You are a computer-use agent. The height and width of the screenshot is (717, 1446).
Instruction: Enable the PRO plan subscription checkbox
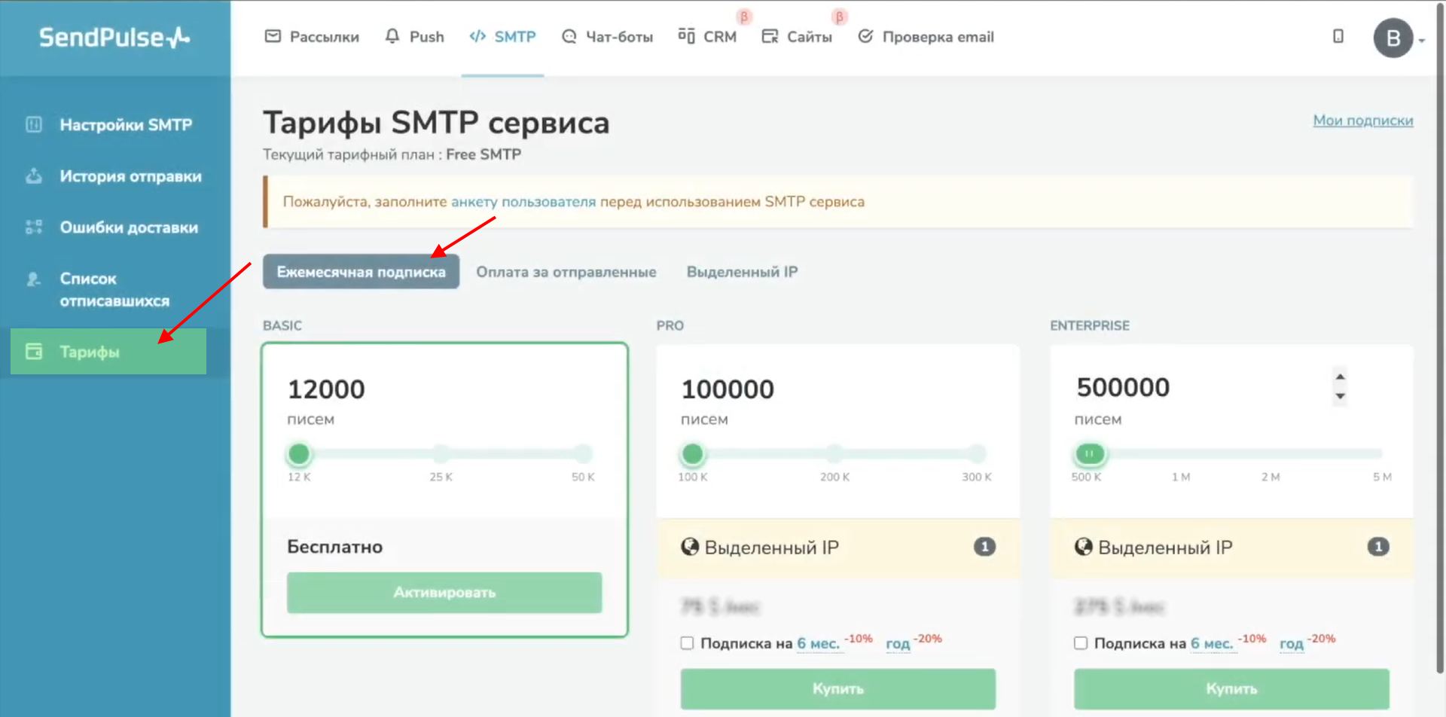pyautogui.click(x=687, y=643)
